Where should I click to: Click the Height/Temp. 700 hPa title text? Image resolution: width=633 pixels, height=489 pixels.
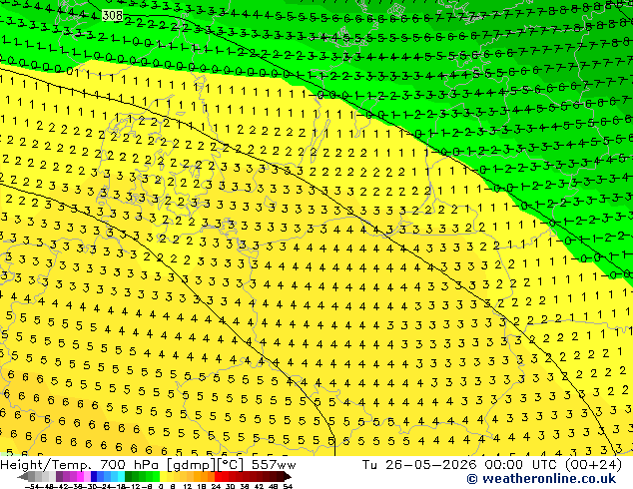(x=80, y=465)
